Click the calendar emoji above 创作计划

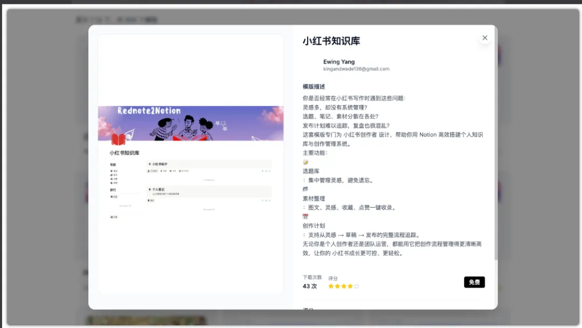(x=305, y=216)
